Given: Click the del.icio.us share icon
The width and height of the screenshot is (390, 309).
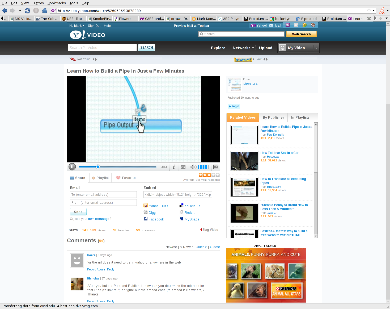Looking at the screenshot, I should [x=181, y=206].
